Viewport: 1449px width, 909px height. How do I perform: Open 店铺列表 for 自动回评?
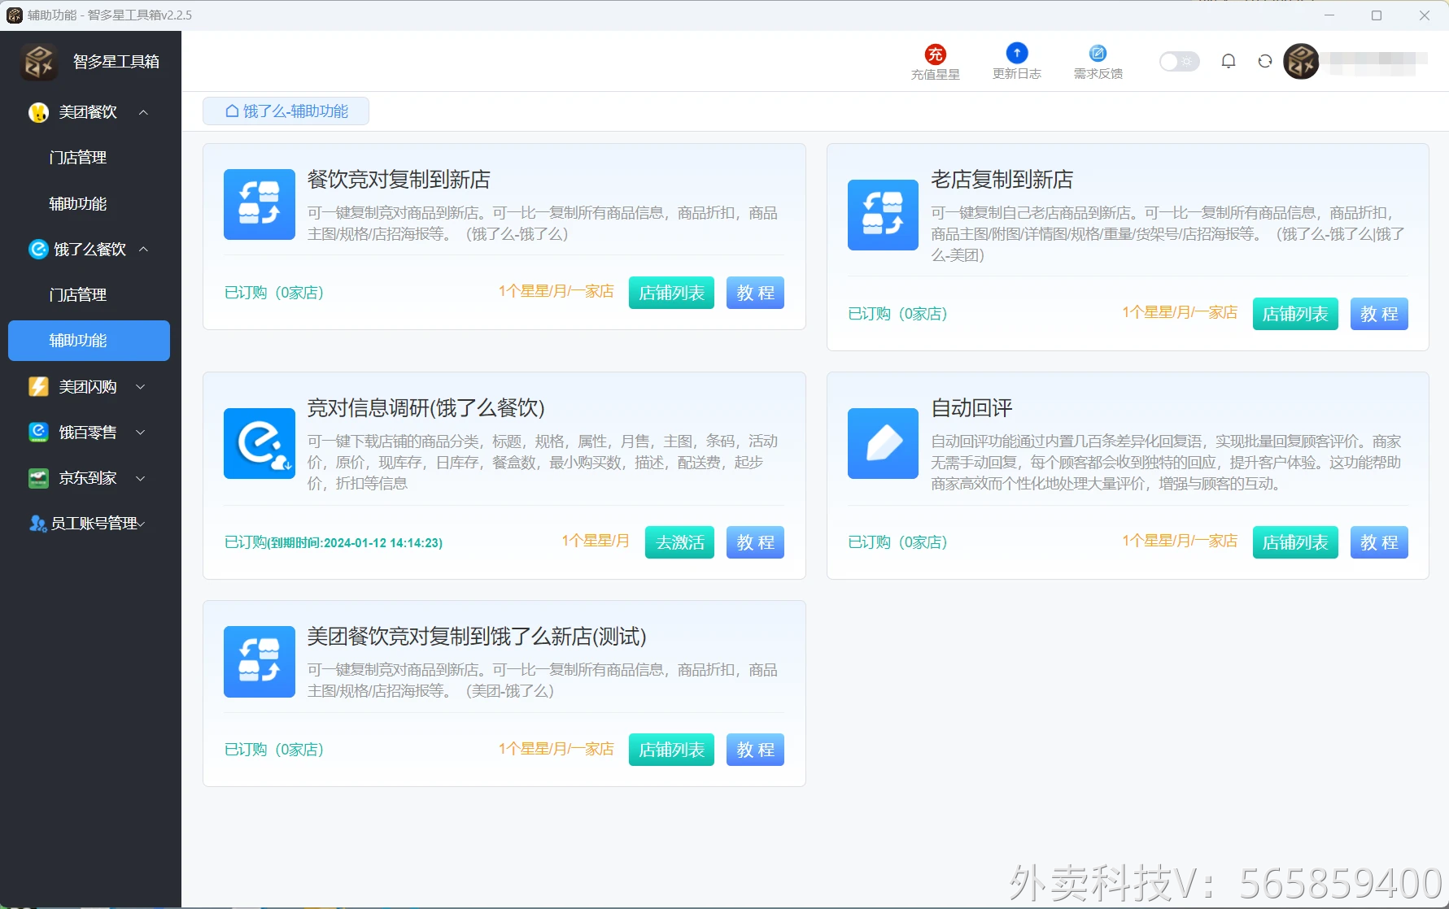[x=1295, y=542]
